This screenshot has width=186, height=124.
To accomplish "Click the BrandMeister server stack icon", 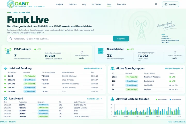I will (100, 51).
